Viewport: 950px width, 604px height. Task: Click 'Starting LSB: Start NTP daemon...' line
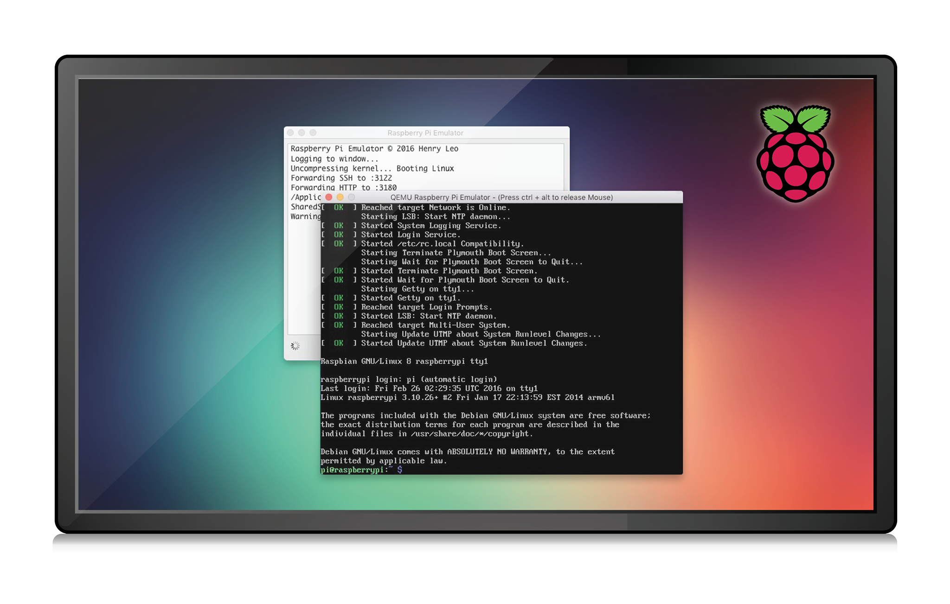coord(436,216)
